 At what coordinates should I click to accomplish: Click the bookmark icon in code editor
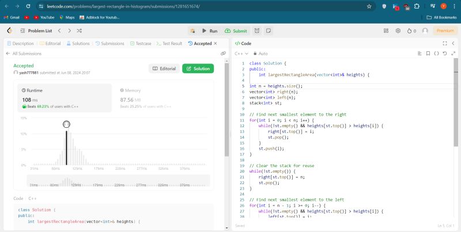[428, 54]
